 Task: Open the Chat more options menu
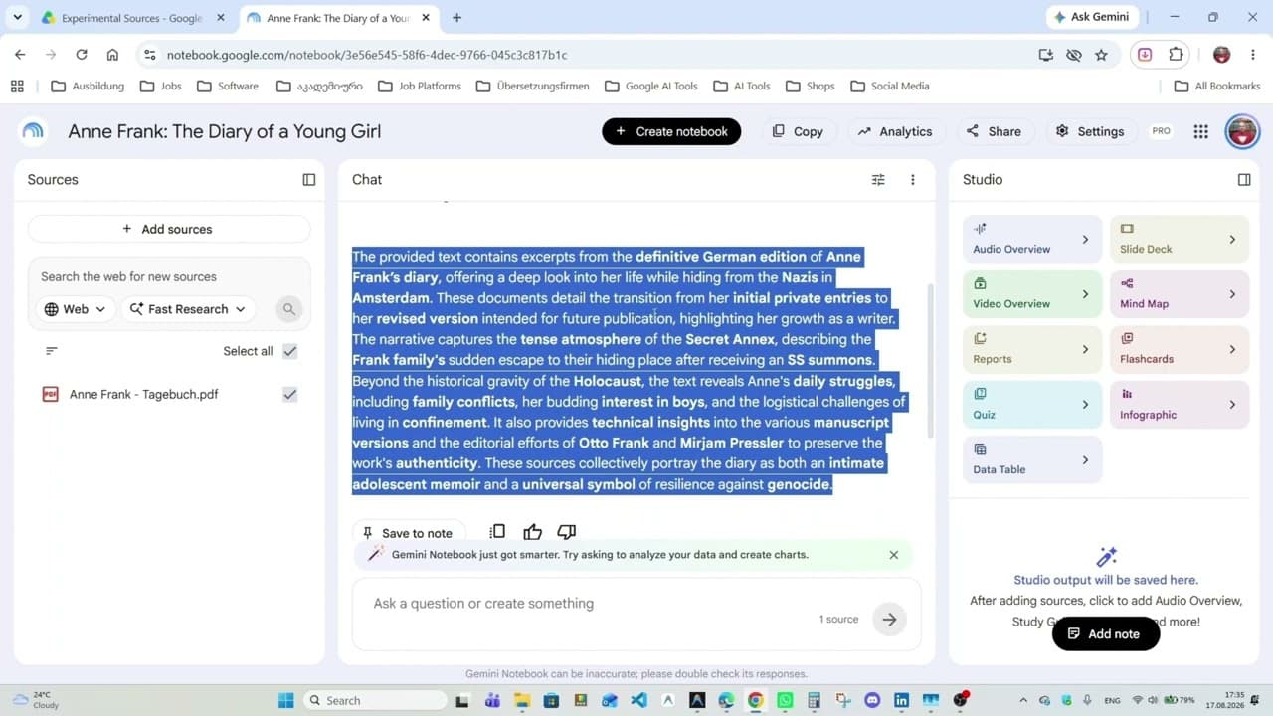912,180
